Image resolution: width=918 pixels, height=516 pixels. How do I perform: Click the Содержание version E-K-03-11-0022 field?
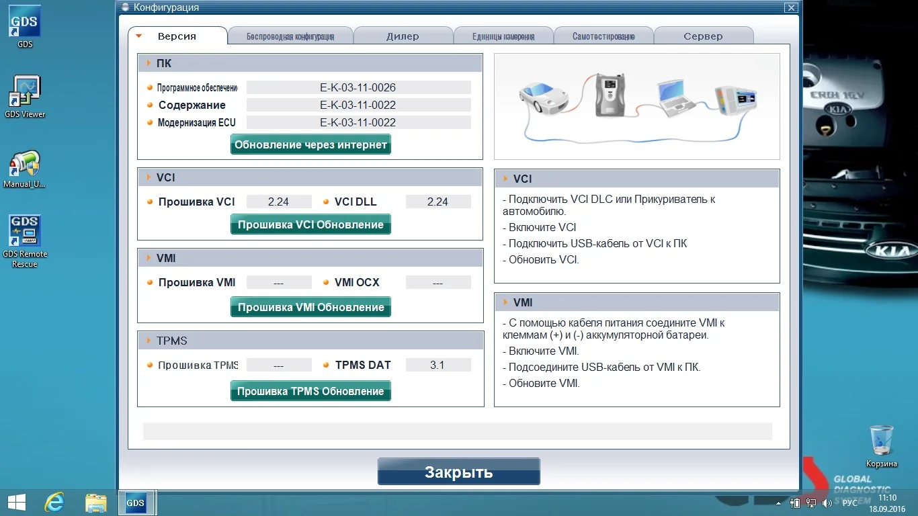358,105
